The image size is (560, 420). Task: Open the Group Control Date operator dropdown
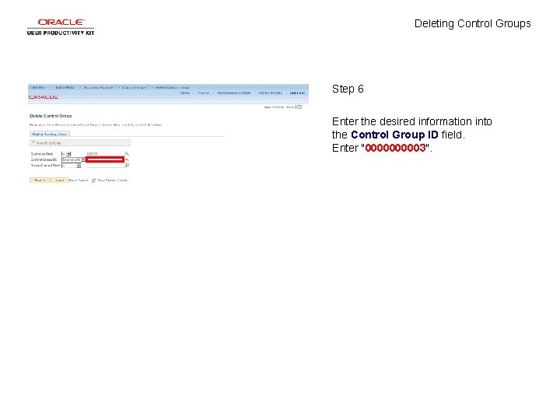[71, 166]
